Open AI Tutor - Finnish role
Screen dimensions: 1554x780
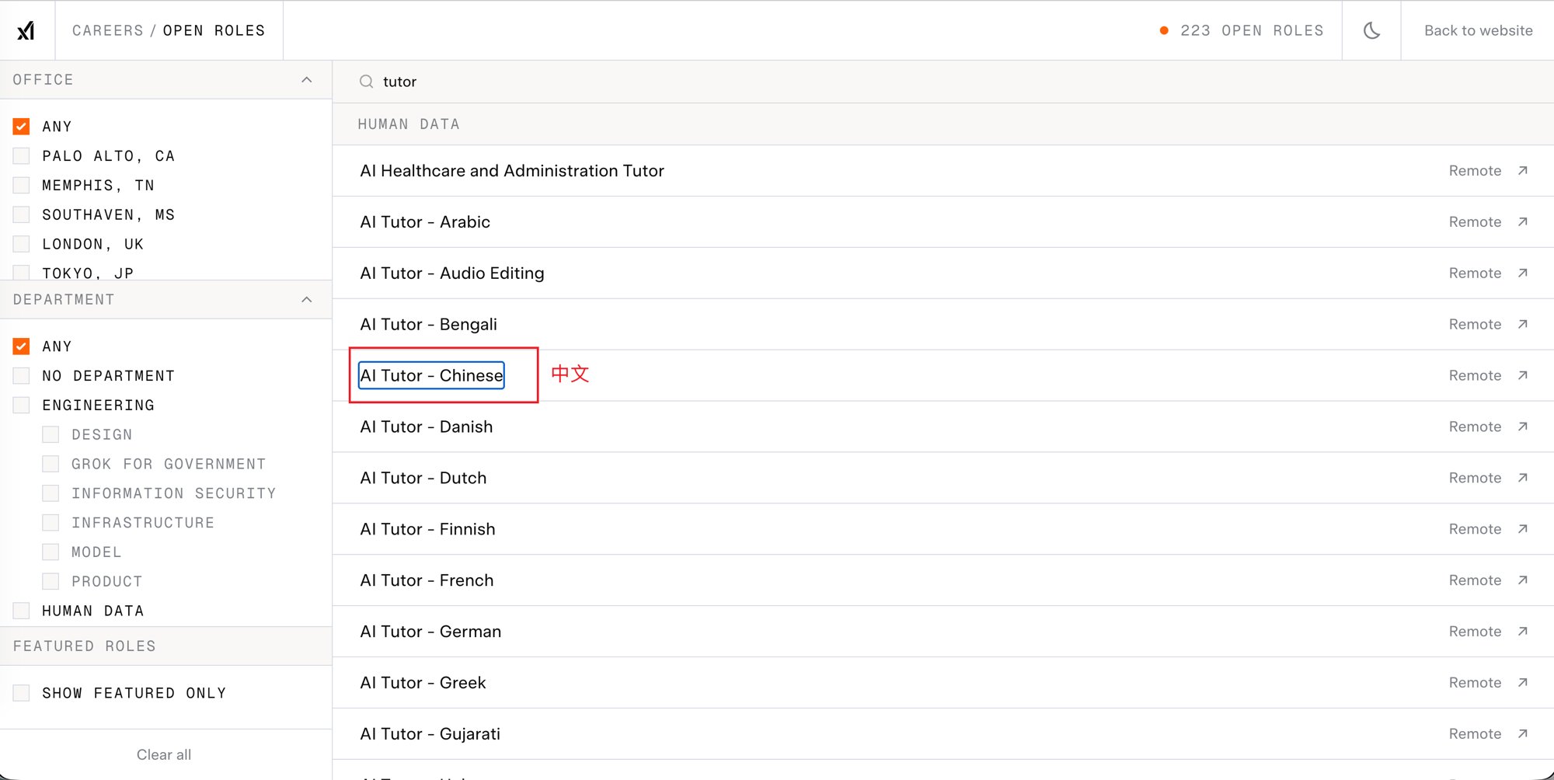tap(427, 529)
